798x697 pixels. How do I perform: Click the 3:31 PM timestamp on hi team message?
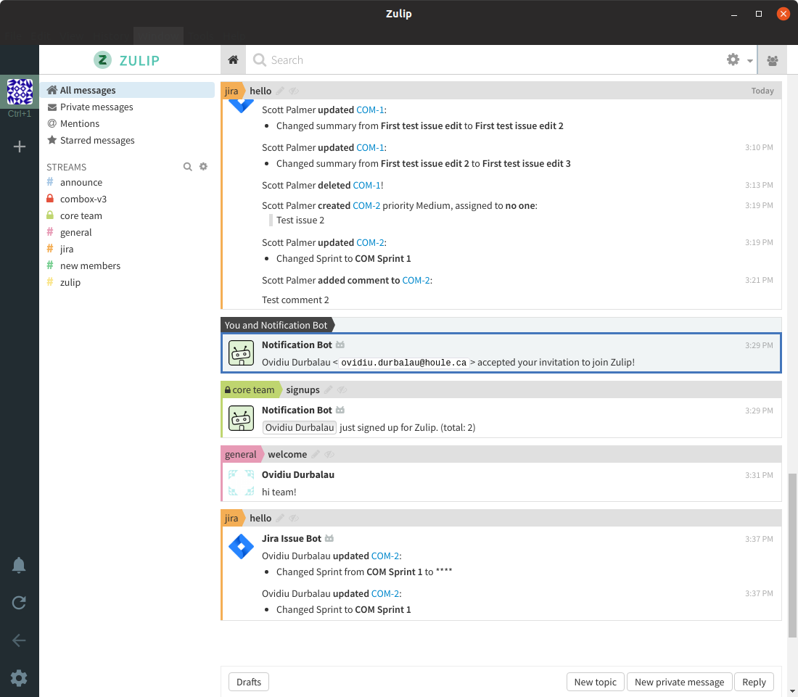click(x=759, y=475)
